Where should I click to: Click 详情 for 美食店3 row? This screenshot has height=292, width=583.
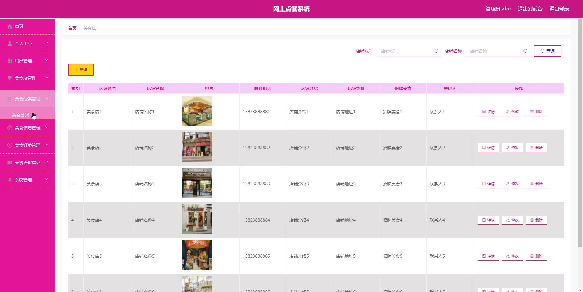click(488, 184)
